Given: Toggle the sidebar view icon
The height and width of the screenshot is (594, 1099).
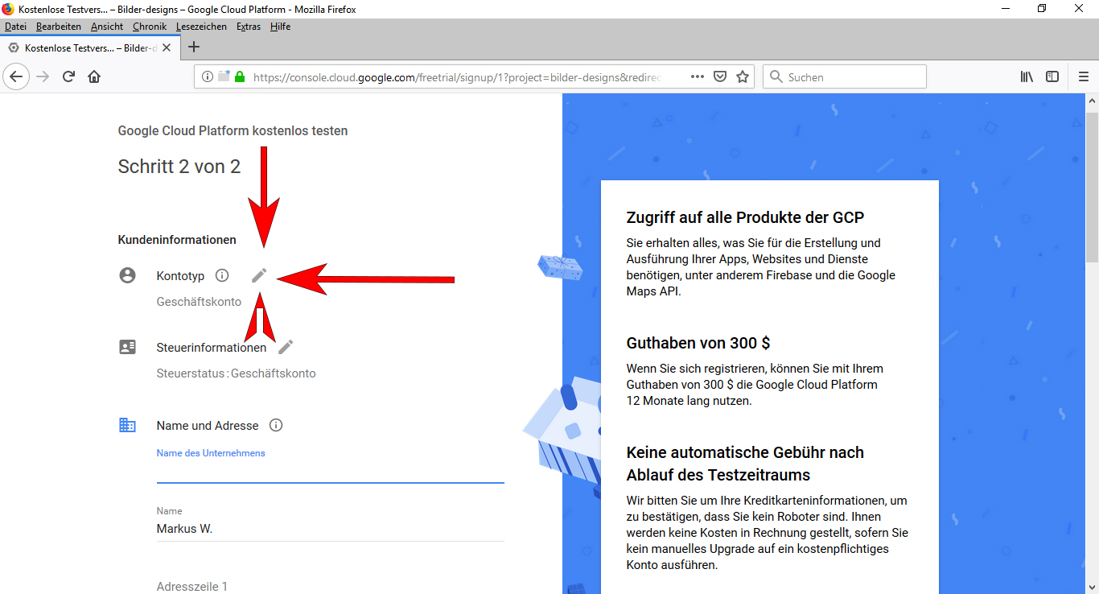Looking at the screenshot, I should tap(1052, 76).
